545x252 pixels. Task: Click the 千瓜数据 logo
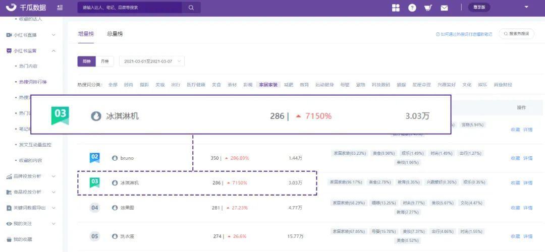pos(25,8)
